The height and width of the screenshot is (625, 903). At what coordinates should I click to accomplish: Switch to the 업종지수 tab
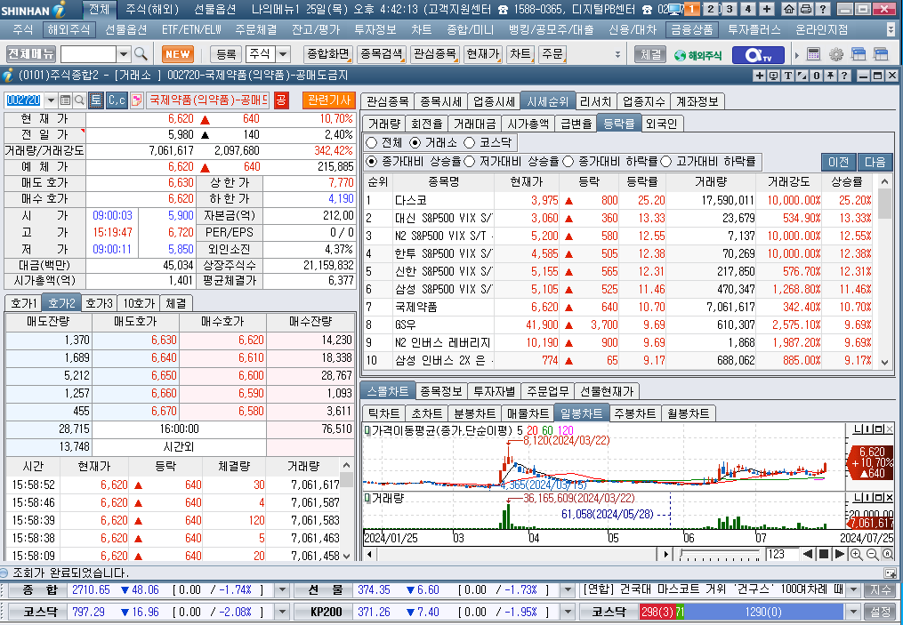pos(643,102)
